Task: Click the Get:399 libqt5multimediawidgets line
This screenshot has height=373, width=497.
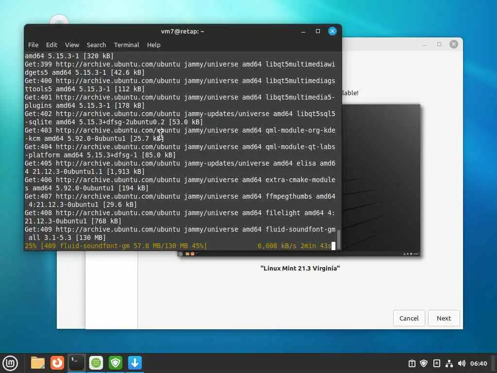Action: 180,68
